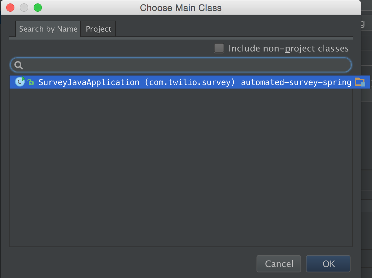Screen dimensions: 372x278
Task: Close the dialog with the red button
Action: pyautogui.click(x=10, y=8)
